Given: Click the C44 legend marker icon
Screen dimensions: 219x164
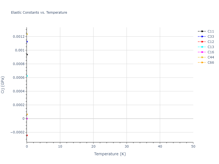Looking at the screenshot, I should coord(202,57).
